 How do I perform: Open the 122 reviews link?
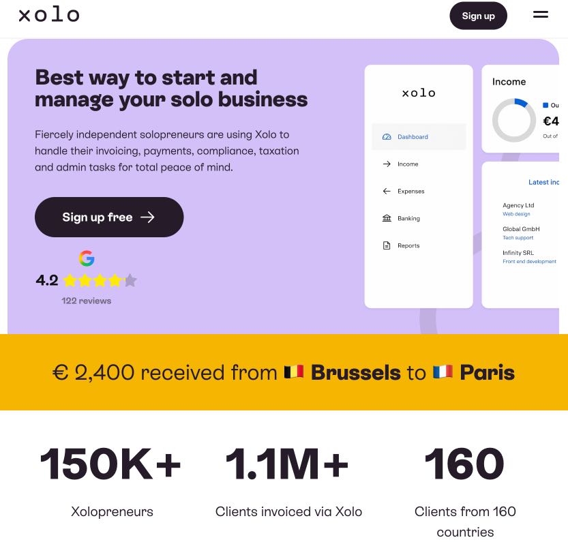coord(87,301)
